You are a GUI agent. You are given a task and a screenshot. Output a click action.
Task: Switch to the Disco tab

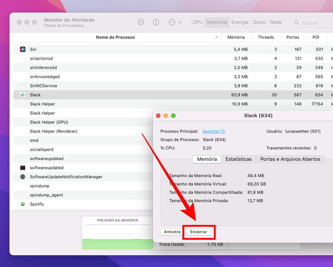259,22
